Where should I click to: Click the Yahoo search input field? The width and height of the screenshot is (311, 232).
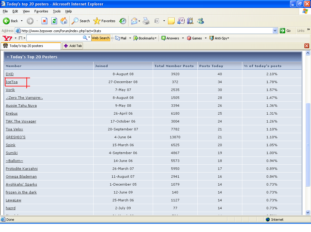55,38
